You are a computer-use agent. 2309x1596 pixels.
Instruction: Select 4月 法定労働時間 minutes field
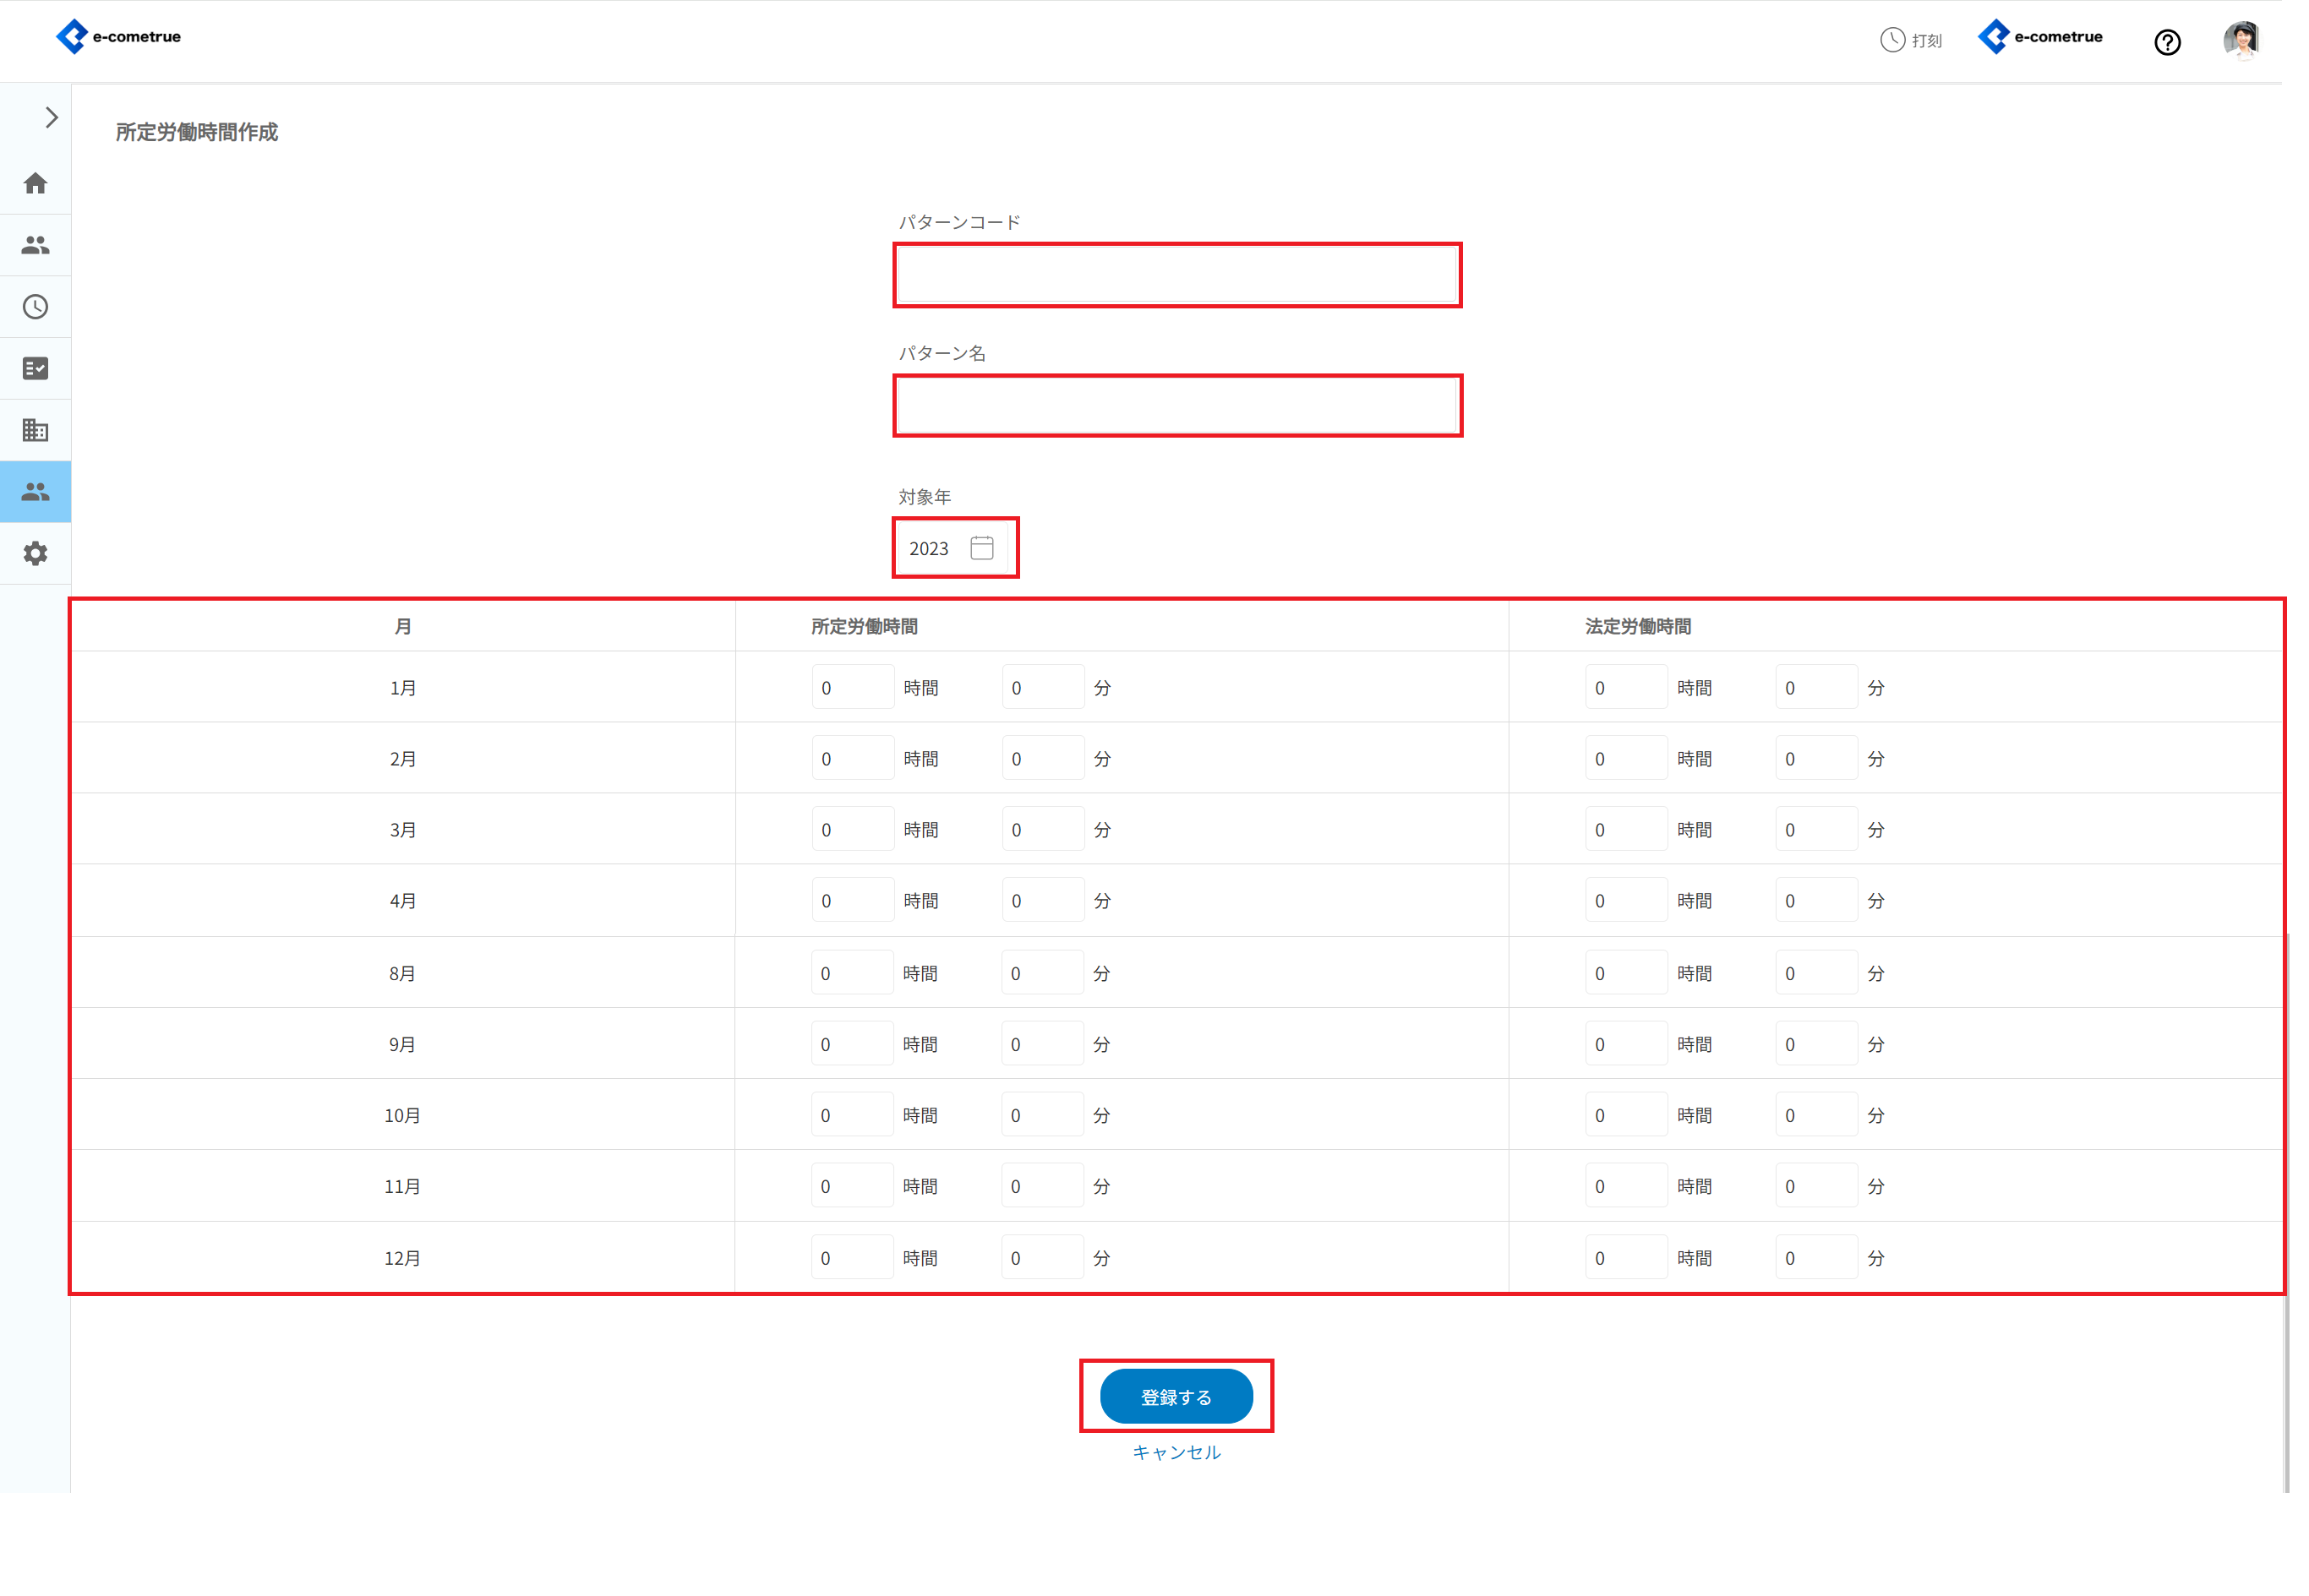[1815, 901]
